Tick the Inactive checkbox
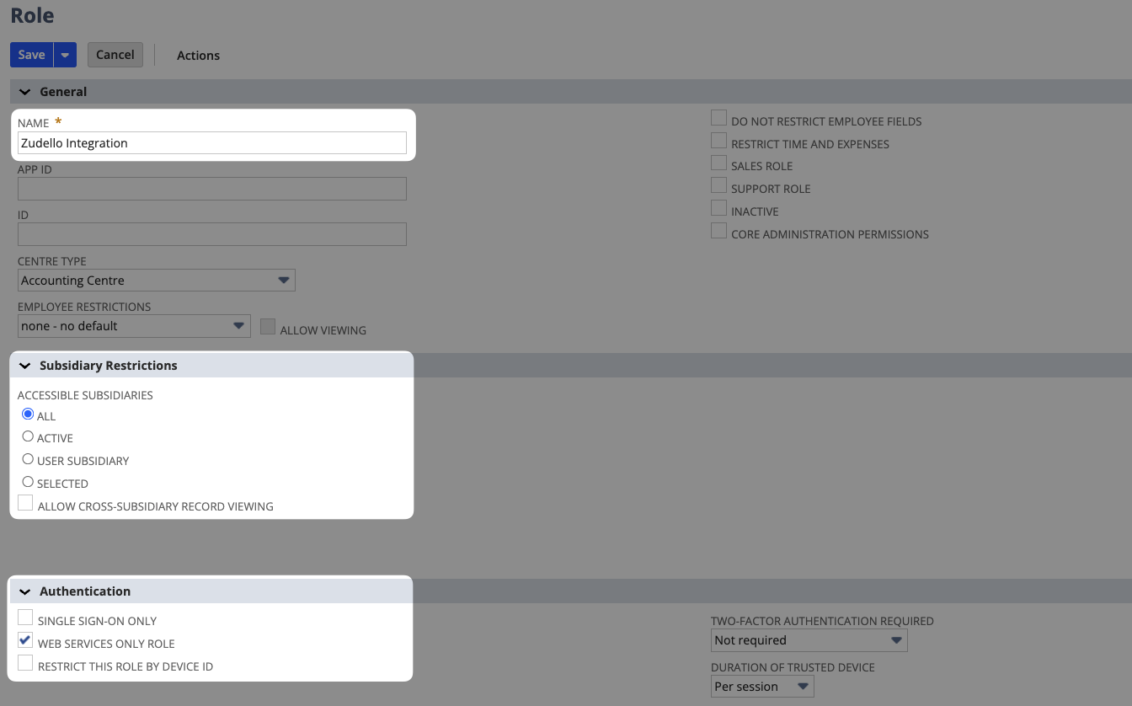1132x706 pixels. (718, 208)
